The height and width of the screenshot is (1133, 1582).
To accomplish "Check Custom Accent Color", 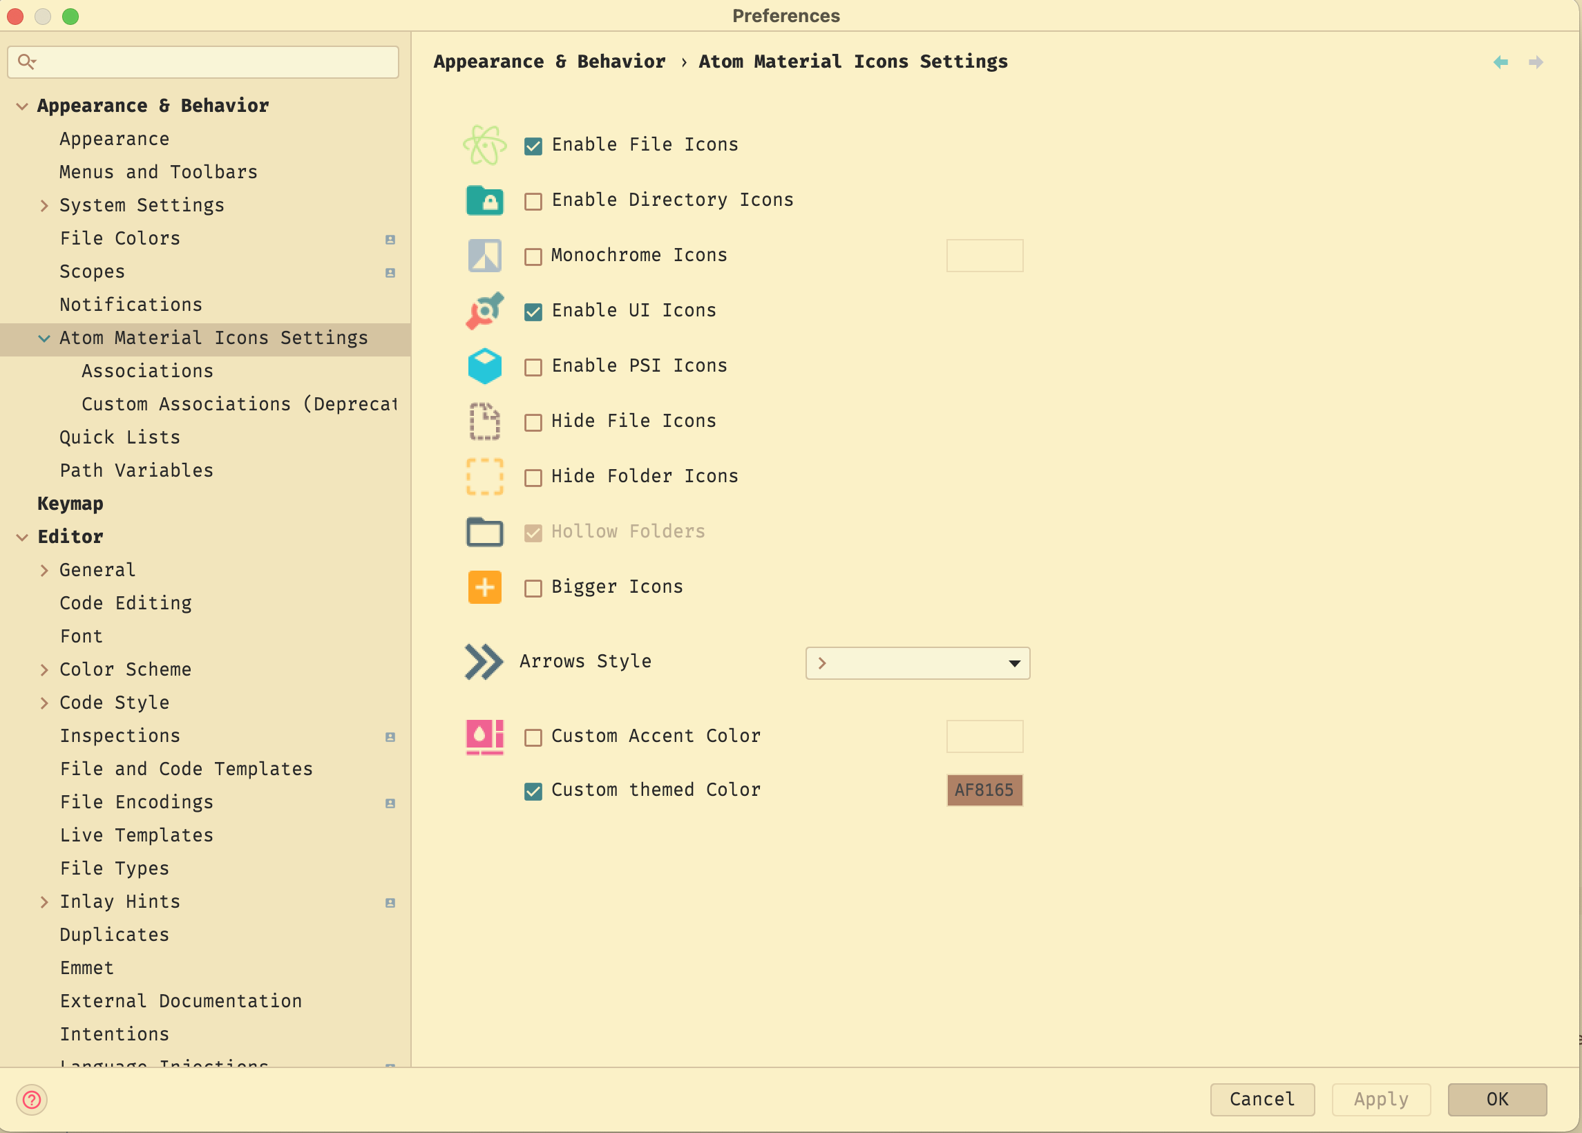I will (x=533, y=737).
